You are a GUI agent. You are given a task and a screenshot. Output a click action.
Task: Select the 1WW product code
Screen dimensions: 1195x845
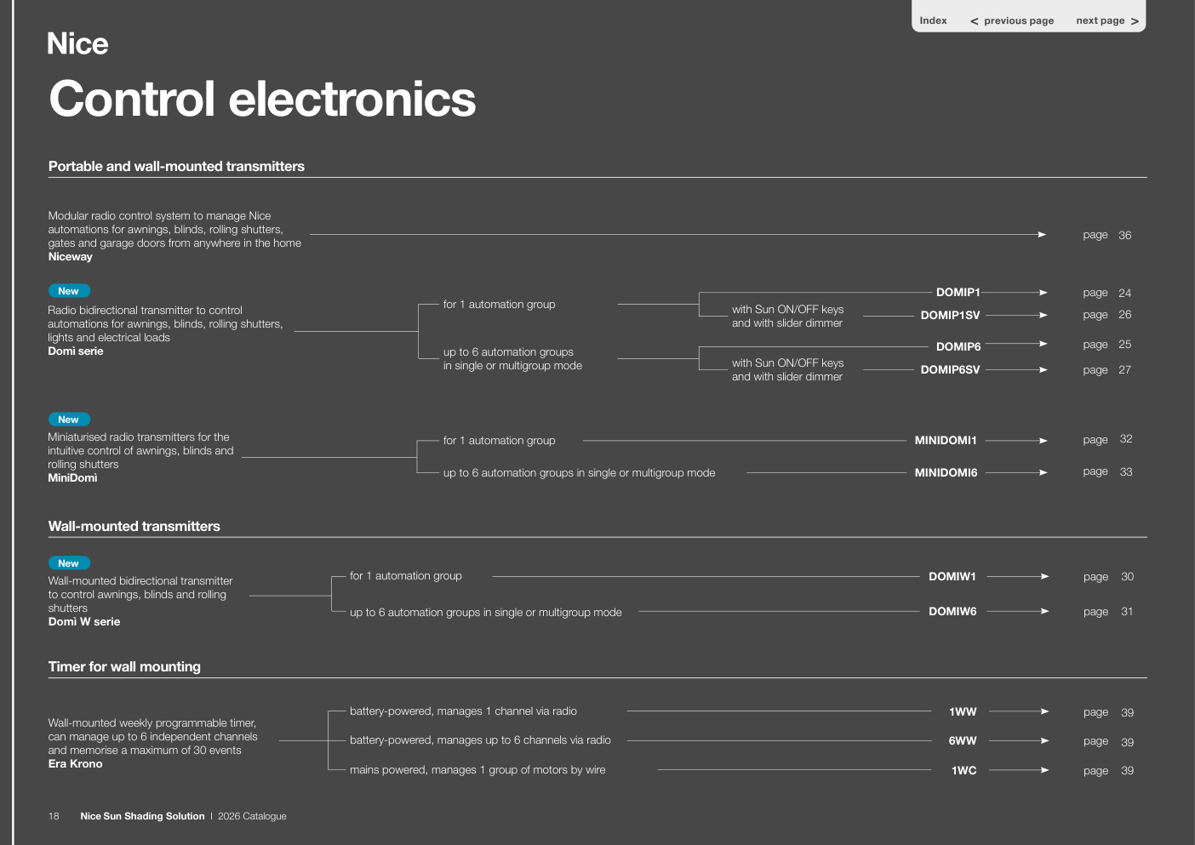click(x=963, y=711)
